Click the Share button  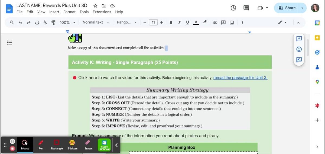[287, 8]
